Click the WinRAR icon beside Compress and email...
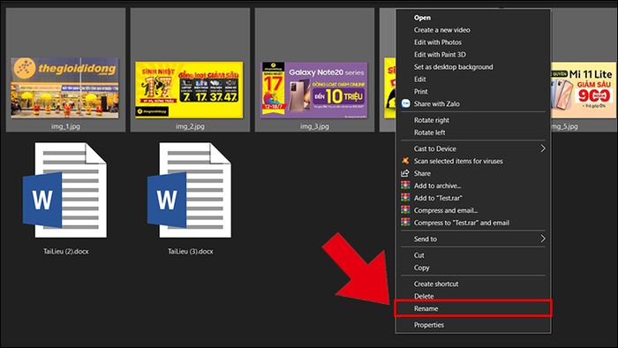 tap(405, 210)
